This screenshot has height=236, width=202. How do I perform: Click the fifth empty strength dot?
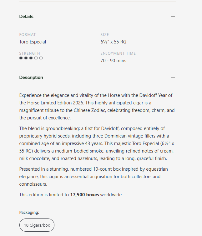tap(41, 58)
